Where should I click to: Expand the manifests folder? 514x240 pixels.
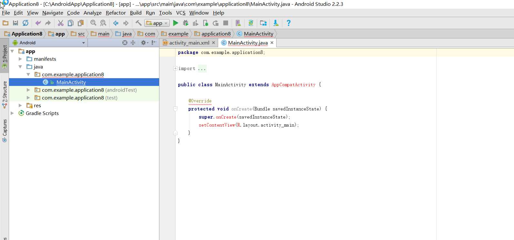20,59
